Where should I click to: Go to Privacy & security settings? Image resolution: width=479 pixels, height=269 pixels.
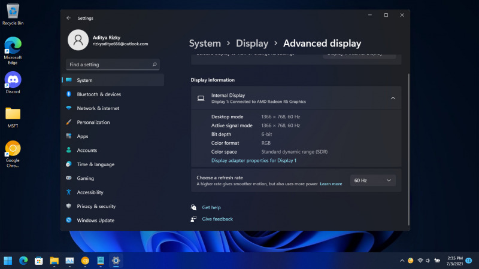point(113,206)
